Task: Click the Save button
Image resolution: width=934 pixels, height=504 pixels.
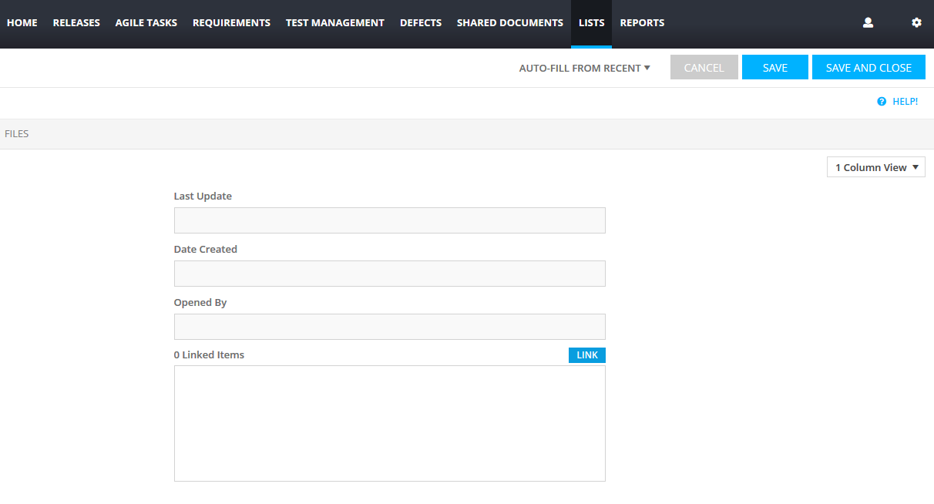Action: pos(774,68)
